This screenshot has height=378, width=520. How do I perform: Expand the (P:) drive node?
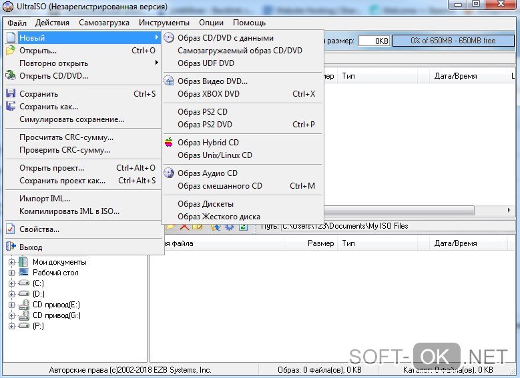pyautogui.click(x=11, y=326)
